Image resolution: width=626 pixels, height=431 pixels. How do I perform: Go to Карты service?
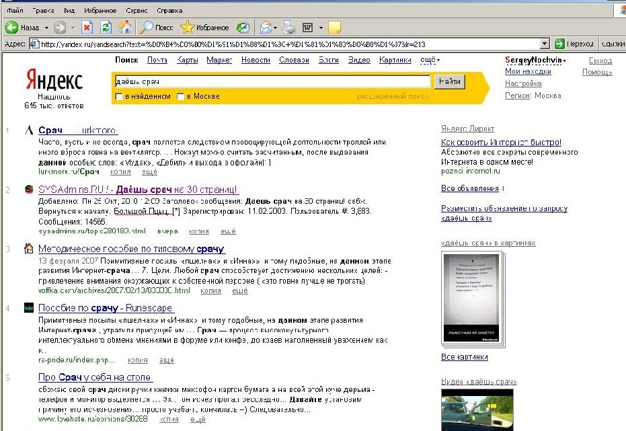coord(187,60)
